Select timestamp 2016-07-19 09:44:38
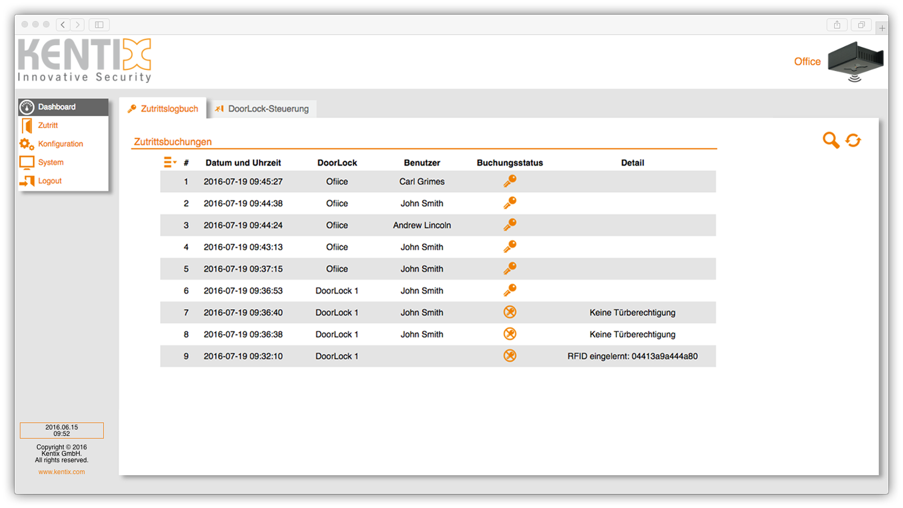903x508 pixels. pos(243,203)
